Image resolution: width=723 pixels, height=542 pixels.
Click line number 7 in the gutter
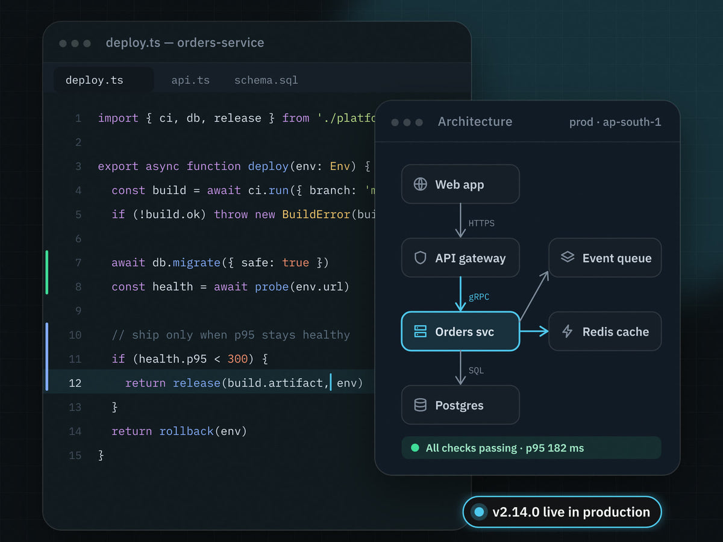point(78,263)
